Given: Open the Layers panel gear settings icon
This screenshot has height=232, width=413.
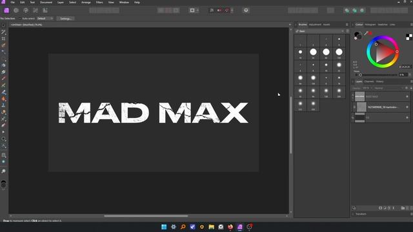Looking at the screenshot, I should pyautogui.click(x=407, y=88).
